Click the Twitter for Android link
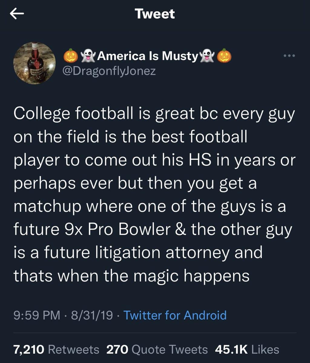Viewport: 310px width, 363px height. click(x=175, y=315)
